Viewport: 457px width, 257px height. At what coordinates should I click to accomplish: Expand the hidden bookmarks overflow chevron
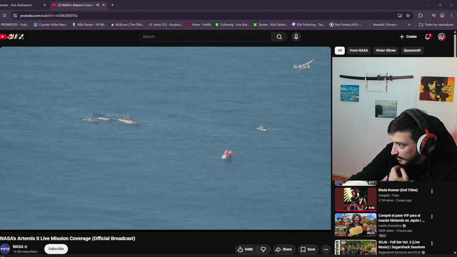pyautogui.click(x=409, y=25)
